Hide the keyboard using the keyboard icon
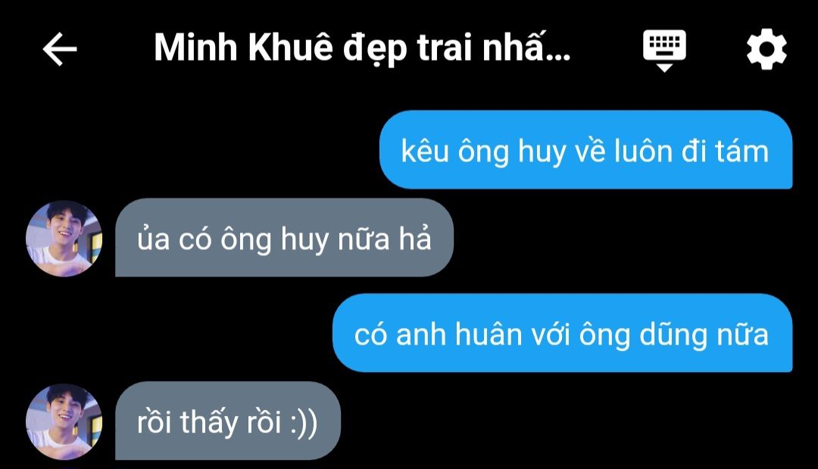 [664, 50]
